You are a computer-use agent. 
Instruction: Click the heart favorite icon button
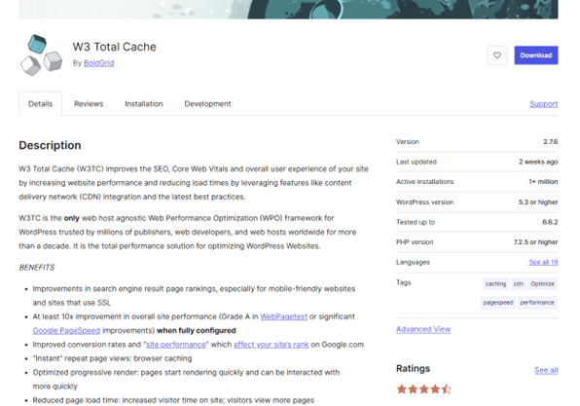tap(496, 55)
